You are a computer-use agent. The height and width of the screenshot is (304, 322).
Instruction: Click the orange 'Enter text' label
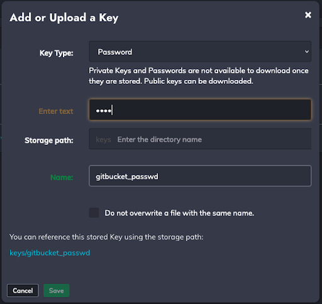(56, 111)
